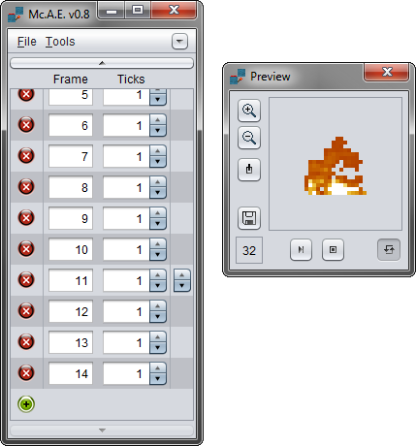Click the save icon in Preview

tap(249, 218)
